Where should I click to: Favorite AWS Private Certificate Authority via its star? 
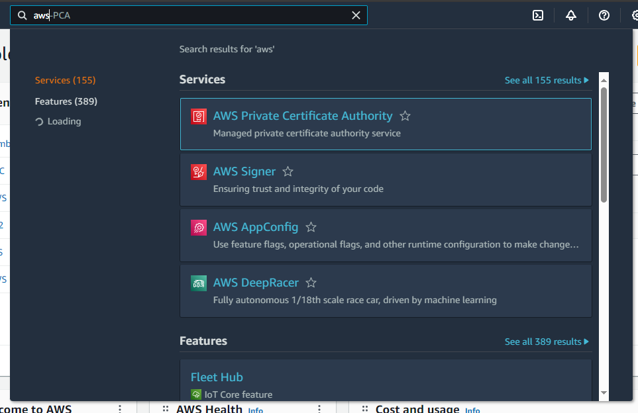click(x=405, y=115)
